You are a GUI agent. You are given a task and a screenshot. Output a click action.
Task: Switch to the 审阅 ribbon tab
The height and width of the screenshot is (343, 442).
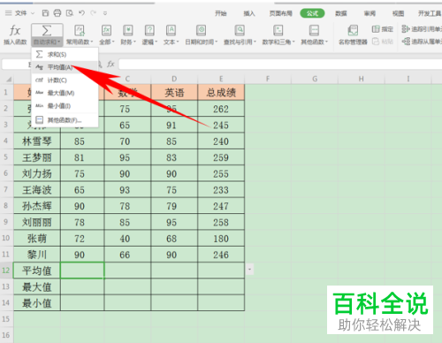[x=370, y=13]
